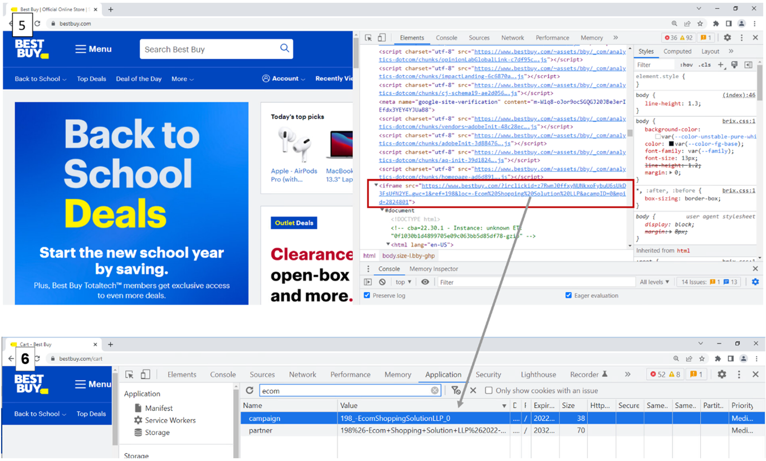Enable 'Only show cookies with an issue'
The height and width of the screenshot is (461, 766).
[x=489, y=391]
